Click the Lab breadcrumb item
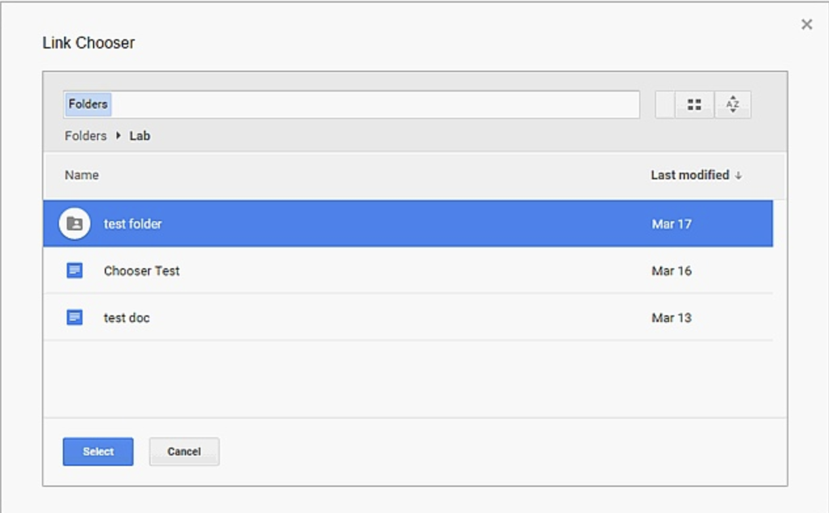This screenshot has width=829, height=513. [x=139, y=136]
